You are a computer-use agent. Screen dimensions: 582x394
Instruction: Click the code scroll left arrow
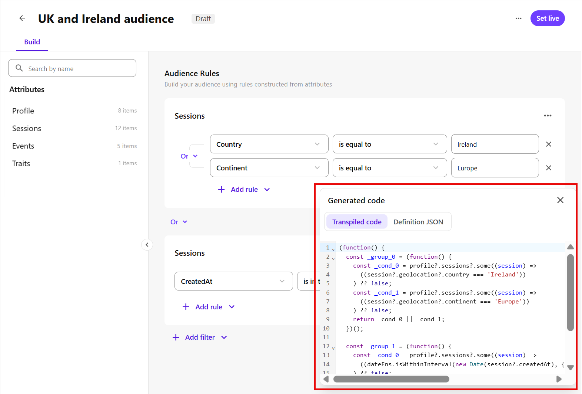326,379
